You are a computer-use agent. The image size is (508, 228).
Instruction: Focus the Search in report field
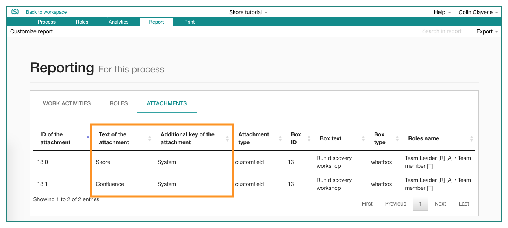click(445, 31)
